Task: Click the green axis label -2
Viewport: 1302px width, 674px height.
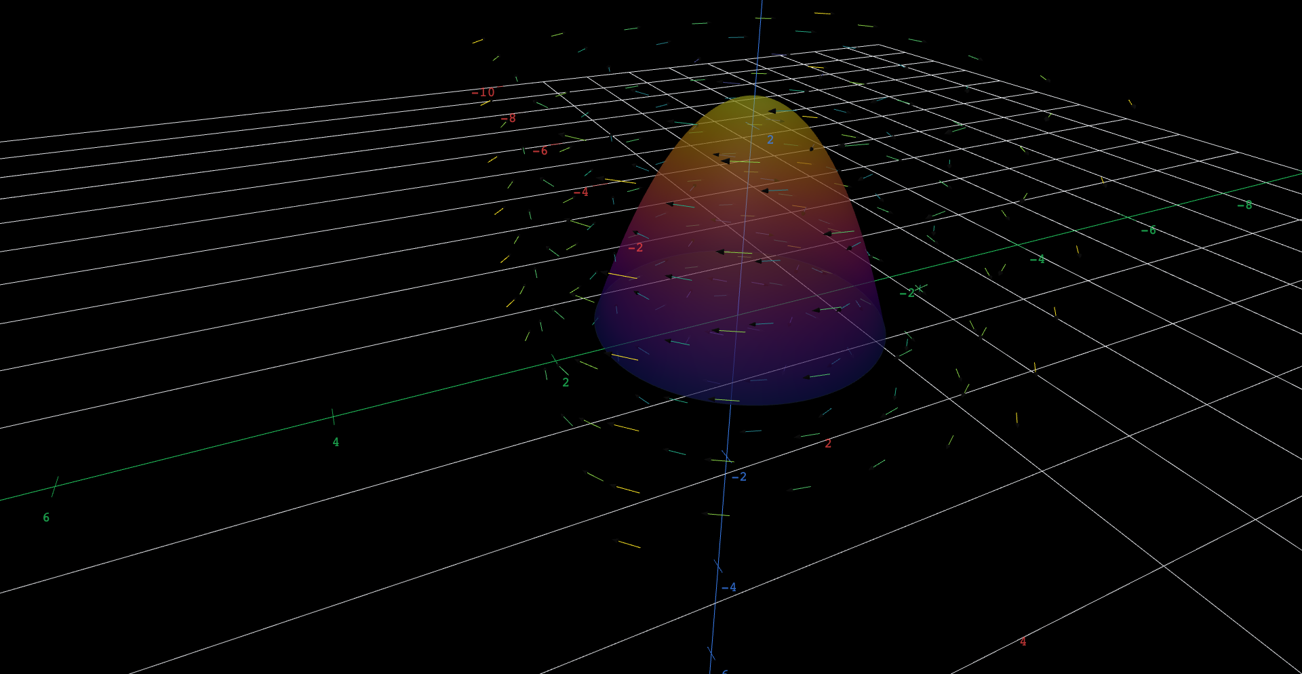Action: click(907, 293)
